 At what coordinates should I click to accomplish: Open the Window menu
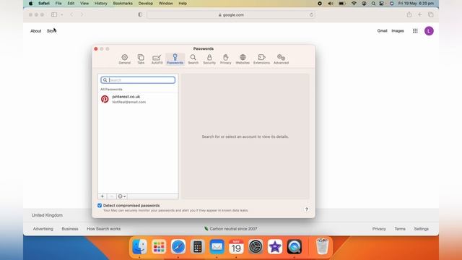(x=165, y=3)
